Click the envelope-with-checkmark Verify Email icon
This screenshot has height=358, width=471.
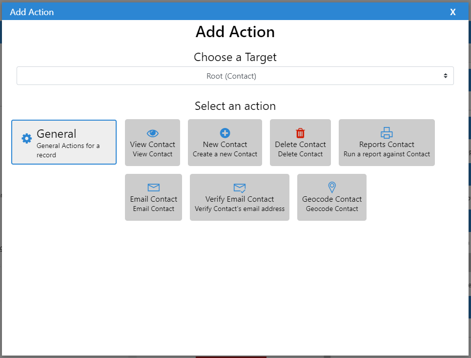[x=239, y=188]
